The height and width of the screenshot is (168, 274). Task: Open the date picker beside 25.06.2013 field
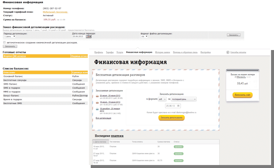(89, 36)
